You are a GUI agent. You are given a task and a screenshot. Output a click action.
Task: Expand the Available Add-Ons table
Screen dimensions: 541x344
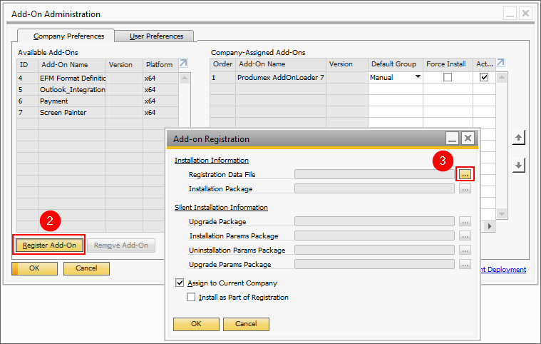click(x=183, y=64)
